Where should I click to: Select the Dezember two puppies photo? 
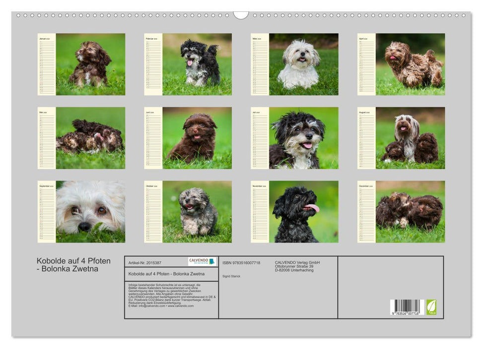(x=410, y=211)
